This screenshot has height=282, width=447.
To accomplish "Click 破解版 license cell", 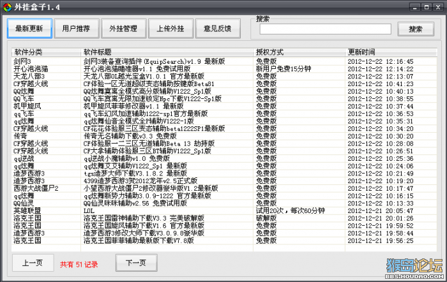I will point(266,218).
